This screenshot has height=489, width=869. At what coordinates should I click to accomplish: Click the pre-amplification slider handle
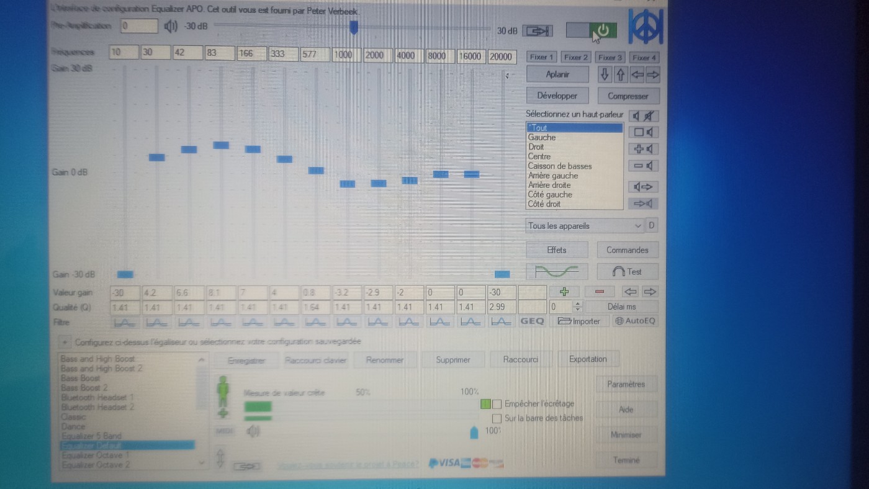point(354,28)
